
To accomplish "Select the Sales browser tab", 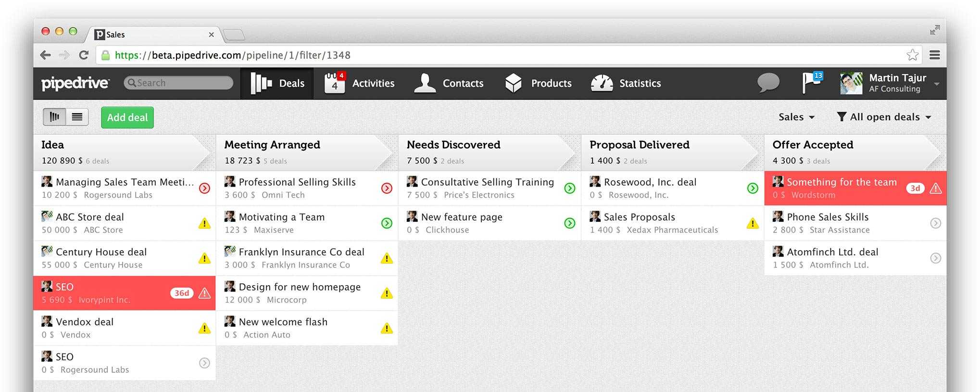I will (153, 35).
